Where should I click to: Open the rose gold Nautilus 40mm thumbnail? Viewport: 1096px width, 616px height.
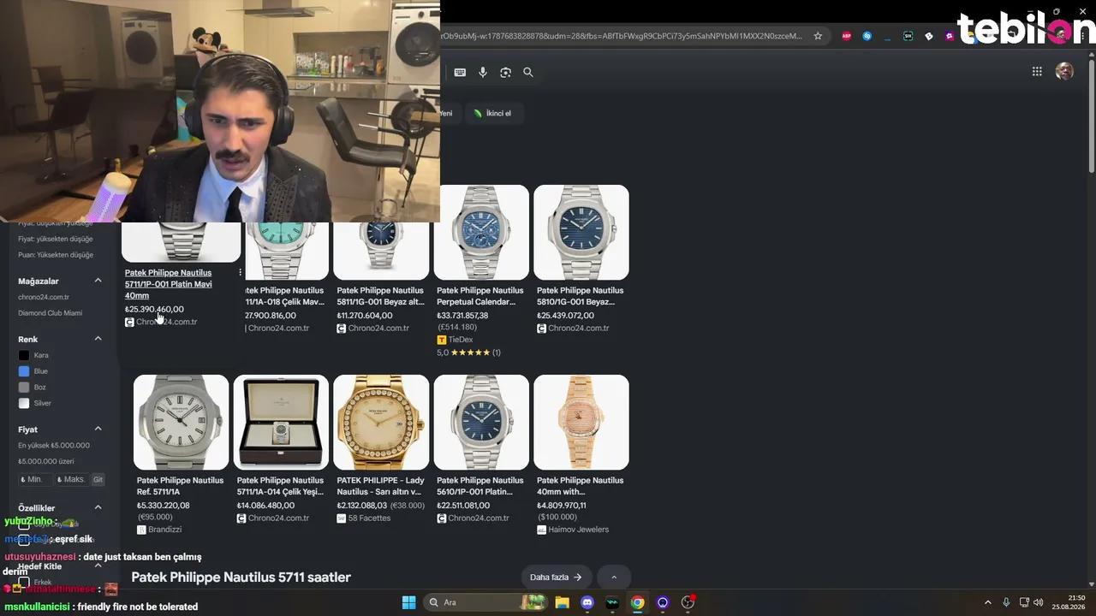tap(581, 422)
